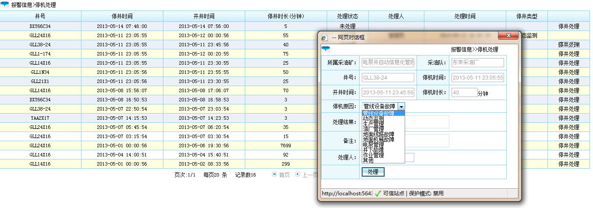Choose 地面线路故障 in the reason list

pyautogui.click(x=378, y=134)
